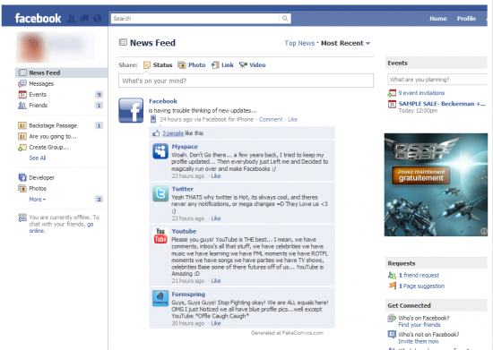Click the Create Group icon

22,147
